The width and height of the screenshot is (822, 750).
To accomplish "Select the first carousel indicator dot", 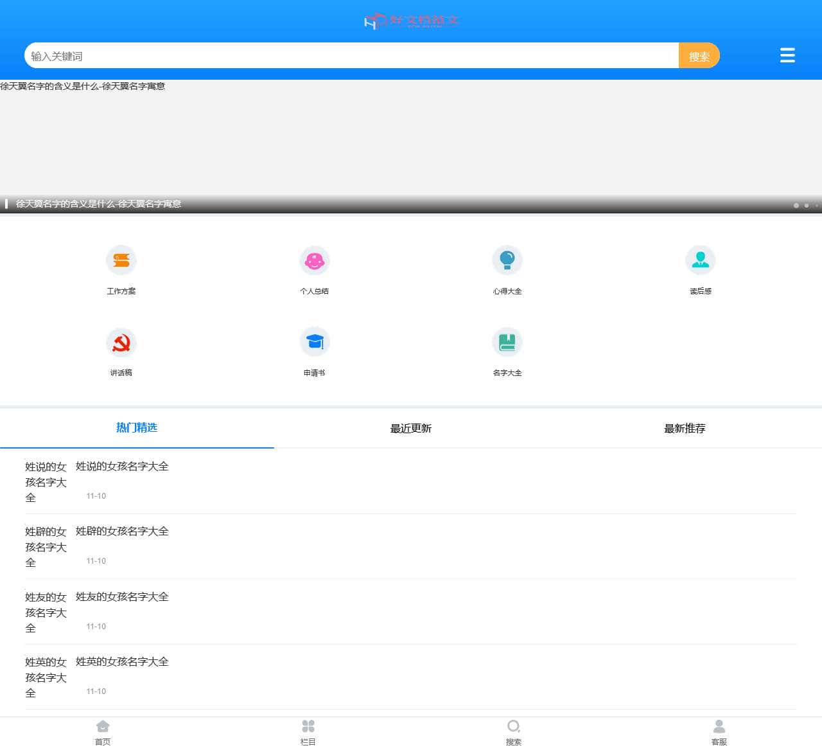I will (x=796, y=206).
